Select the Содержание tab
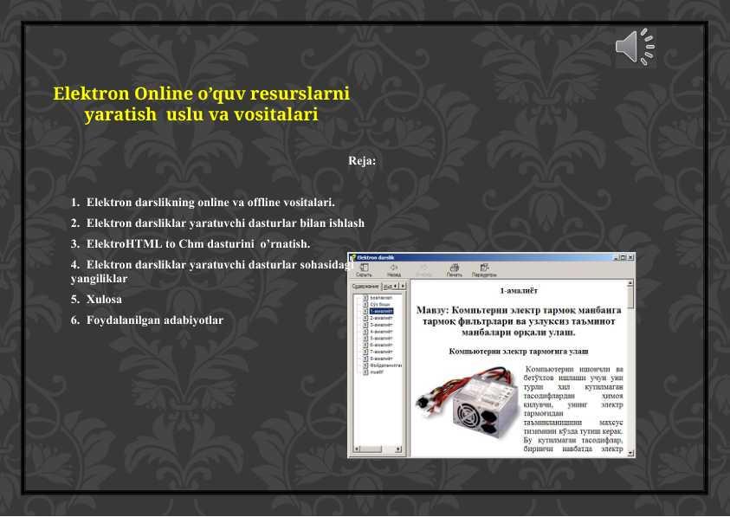 (x=365, y=286)
